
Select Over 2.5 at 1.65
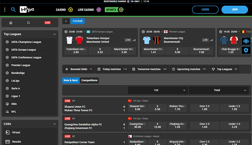tap(204, 126)
